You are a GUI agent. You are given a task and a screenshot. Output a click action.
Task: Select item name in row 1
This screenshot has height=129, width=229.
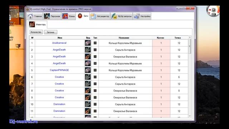125,43
